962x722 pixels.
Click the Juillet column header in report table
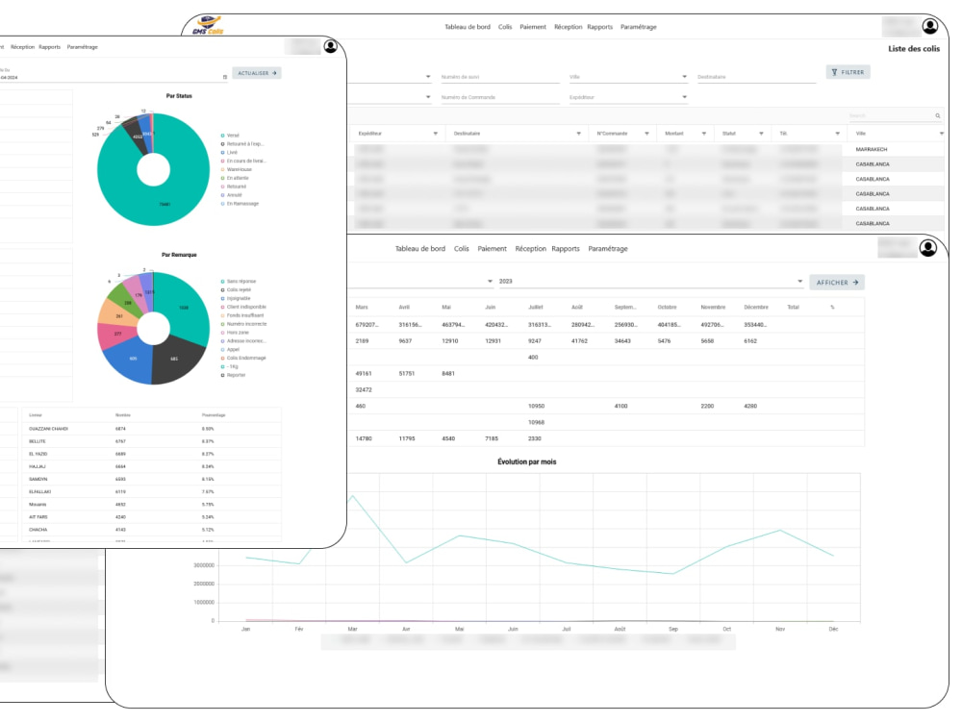tap(536, 307)
